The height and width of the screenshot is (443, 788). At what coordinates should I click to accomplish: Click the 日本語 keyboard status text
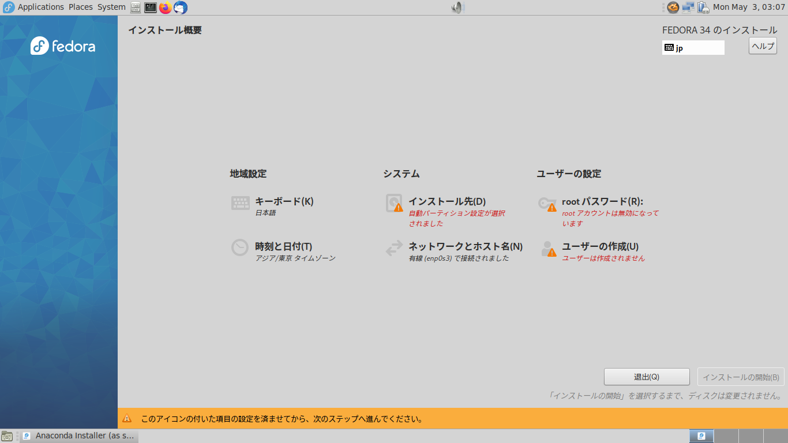pos(265,213)
